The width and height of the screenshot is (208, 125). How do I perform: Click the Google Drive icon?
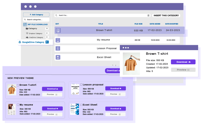[x=20, y=42]
